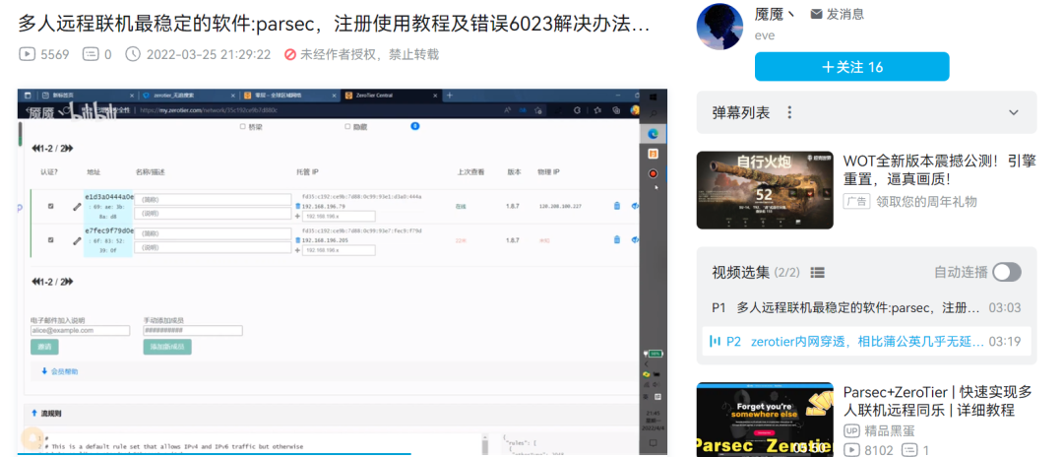Click plus icon to add IP for e1d3a0444a0e
This screenshot has height=457, width=1063.
[x=297, y=217]
